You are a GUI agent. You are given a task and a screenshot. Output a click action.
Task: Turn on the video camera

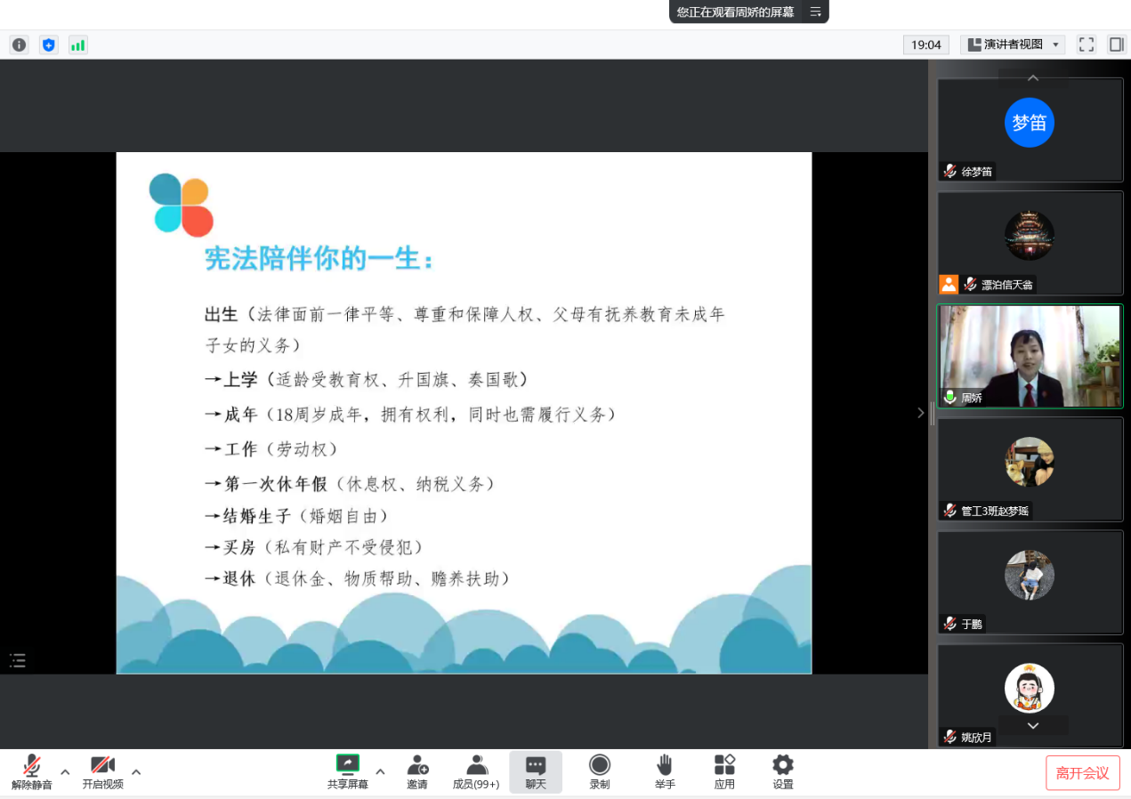103,771
